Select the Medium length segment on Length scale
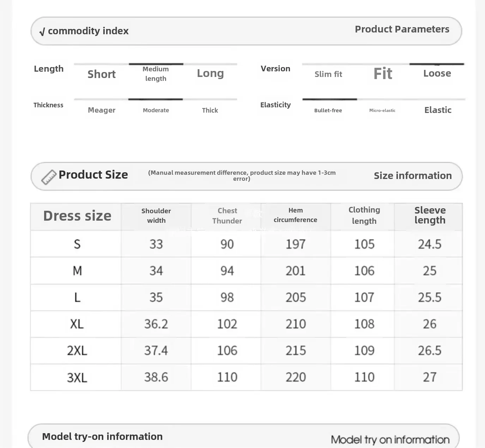Screen dimensions: 485x448 coord(156,73)
